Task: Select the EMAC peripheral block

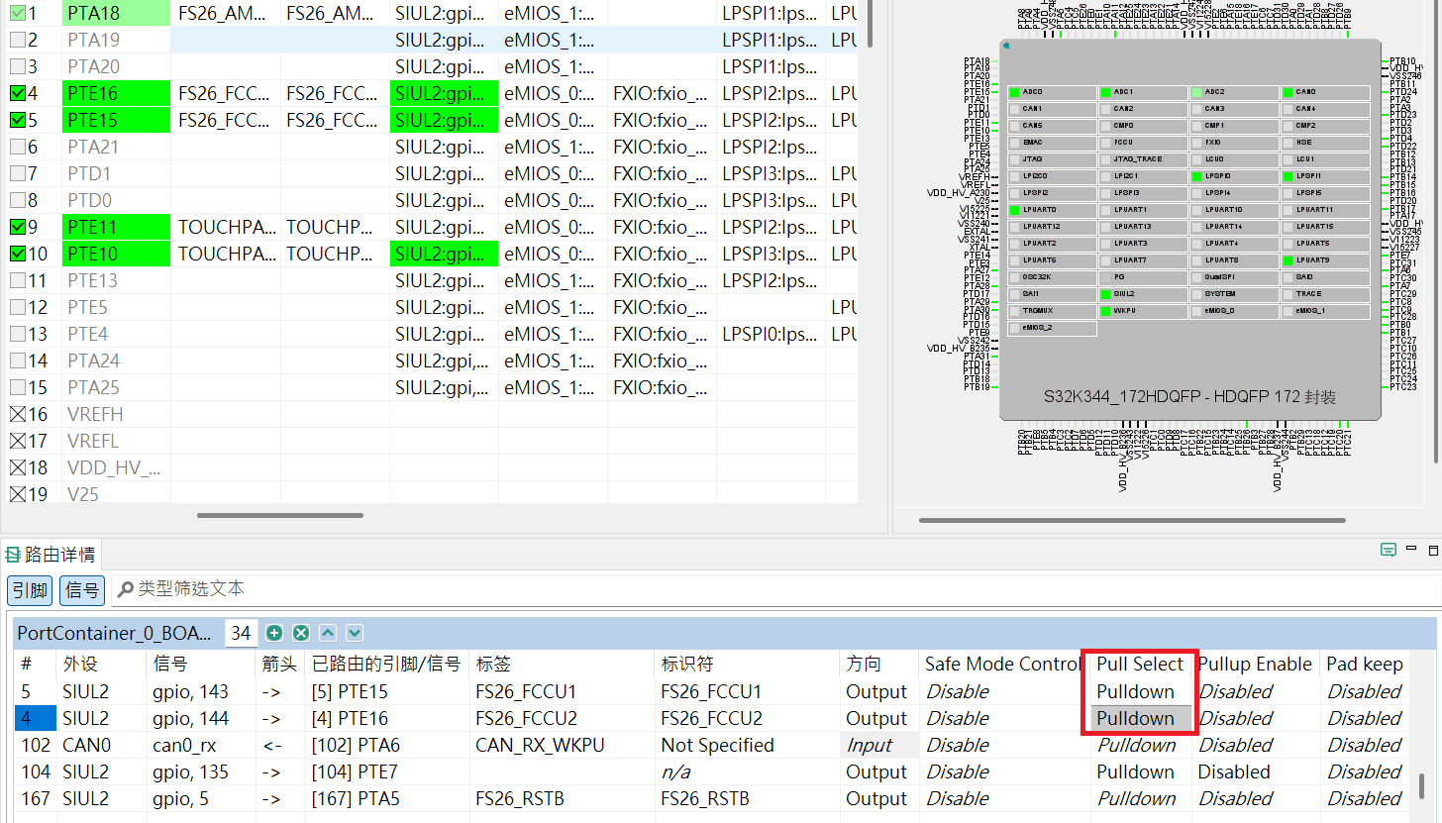Action: [x=1052, y=143]
